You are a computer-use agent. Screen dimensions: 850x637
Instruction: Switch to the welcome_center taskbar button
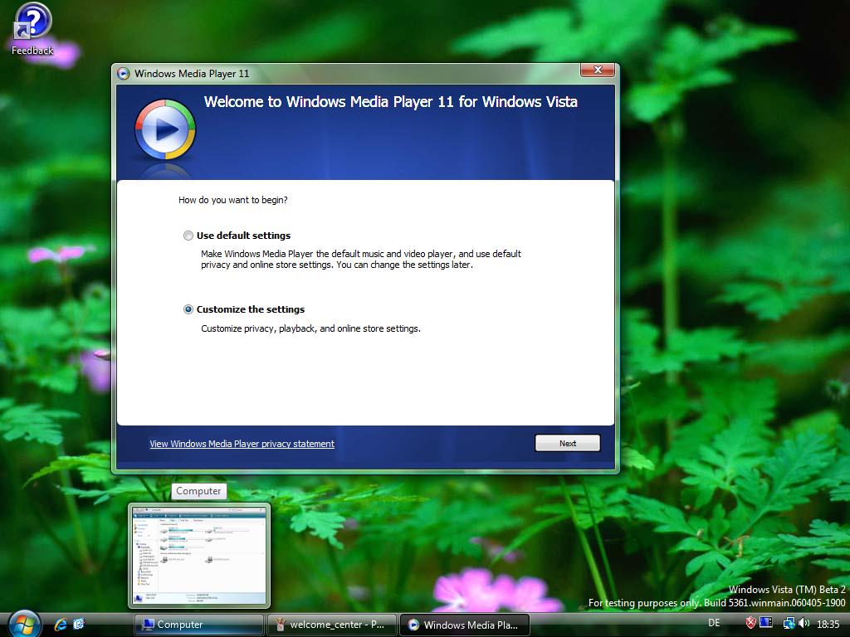332,625
